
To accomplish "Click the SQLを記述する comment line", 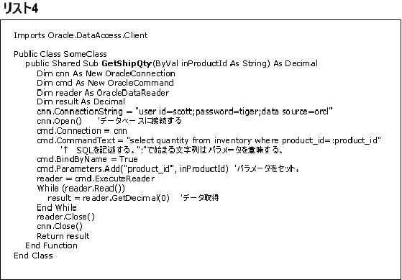I will coord(172,150).
